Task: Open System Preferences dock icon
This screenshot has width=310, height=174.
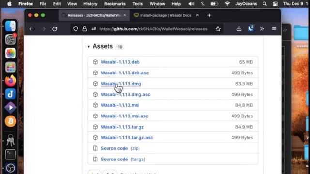Action: click(11, 40)
